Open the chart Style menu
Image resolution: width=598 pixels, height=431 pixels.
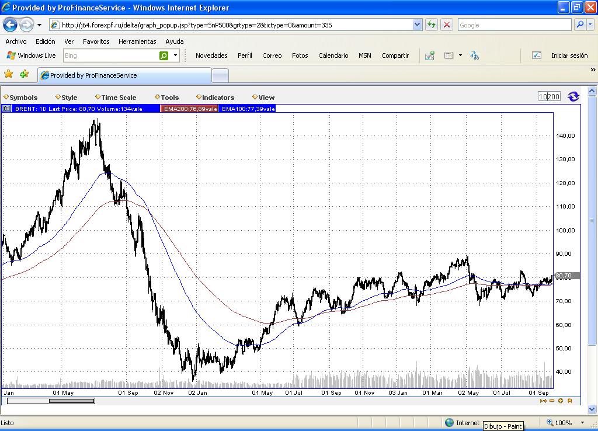click(67, 98)
